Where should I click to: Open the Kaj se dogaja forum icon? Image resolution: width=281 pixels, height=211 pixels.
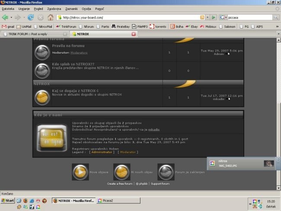[x=42, y=97]
